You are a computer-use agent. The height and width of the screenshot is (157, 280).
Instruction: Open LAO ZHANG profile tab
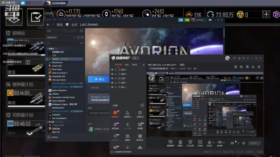coord(89,24)
